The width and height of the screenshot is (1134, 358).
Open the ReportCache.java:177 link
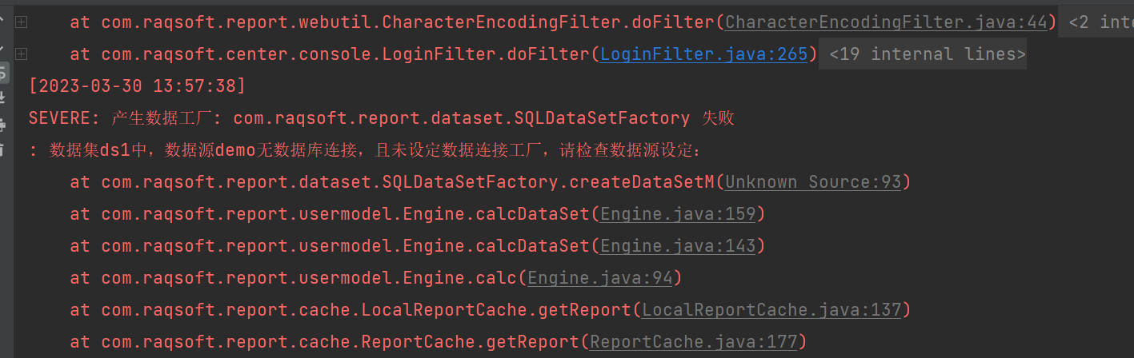click(693, 342)
